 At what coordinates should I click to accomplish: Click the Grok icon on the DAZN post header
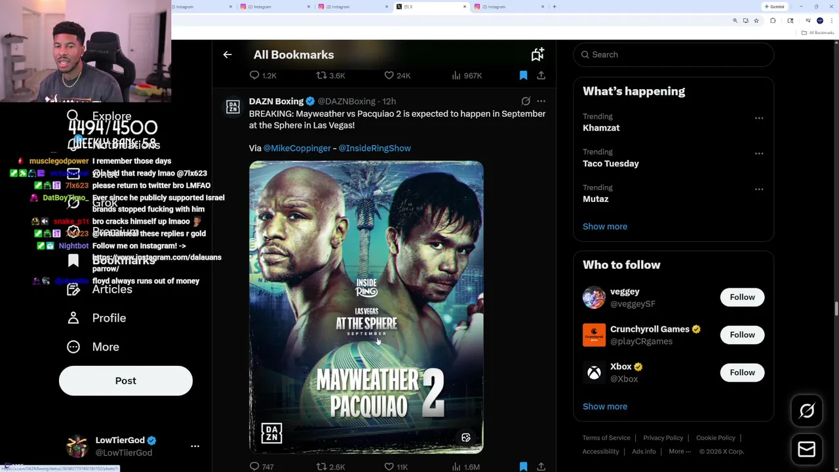[526, 101]
